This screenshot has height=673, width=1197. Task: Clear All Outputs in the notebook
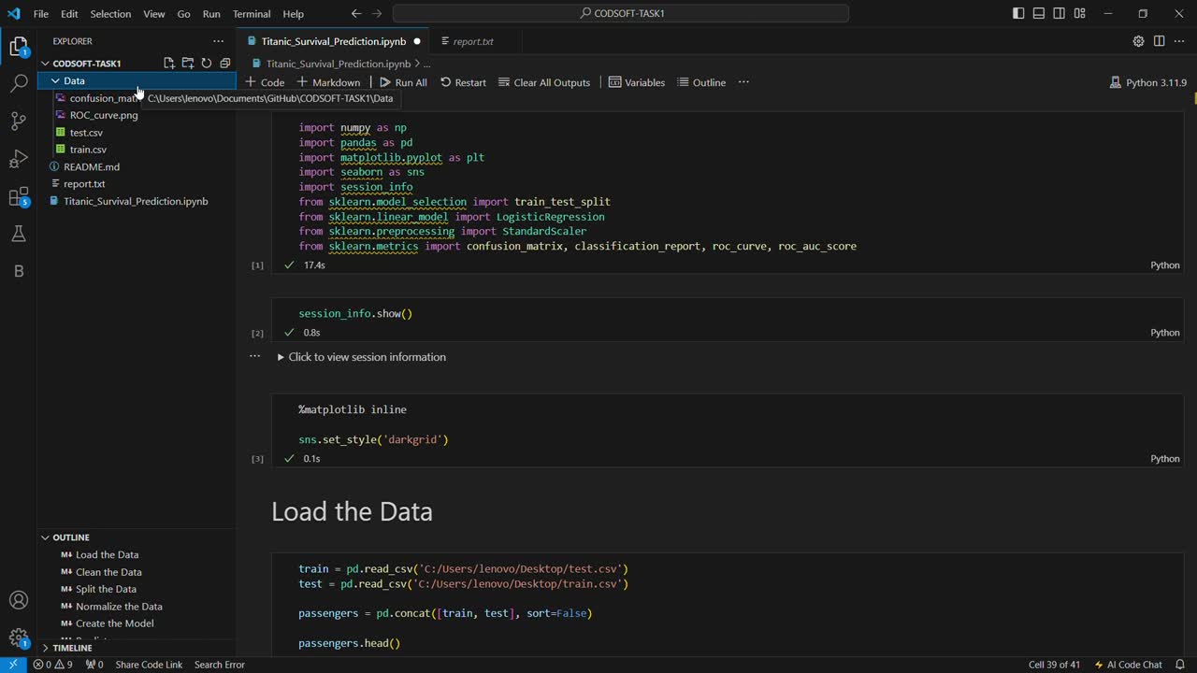click(544, 82)
